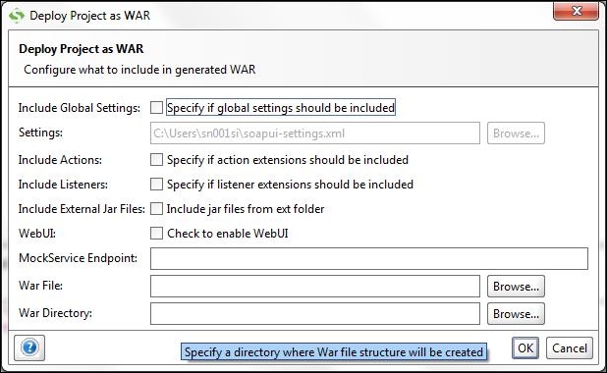The width and height of the screenshot is (607, 373).
Task: Click the 'Include Global Settings:' label
Action: pyautogui.click(x=80, y=108)
